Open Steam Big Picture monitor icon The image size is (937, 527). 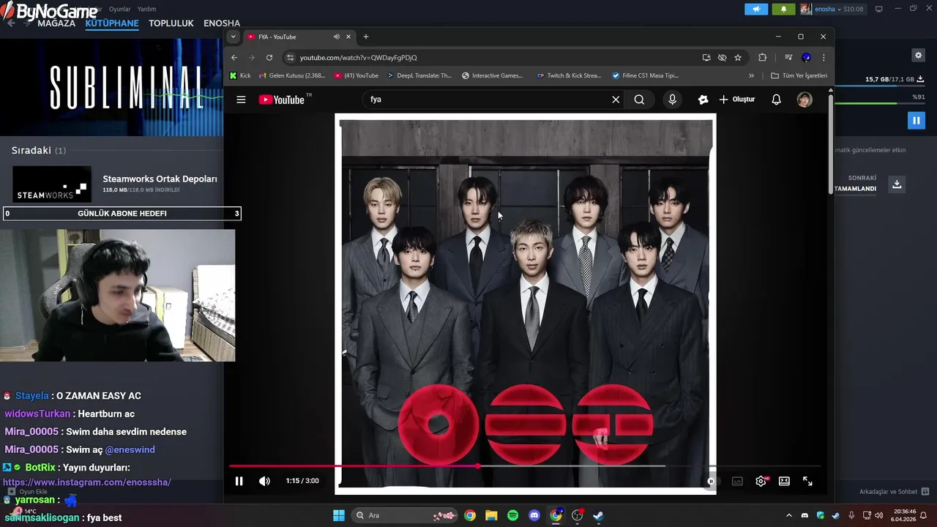click(x=879, y=9)
